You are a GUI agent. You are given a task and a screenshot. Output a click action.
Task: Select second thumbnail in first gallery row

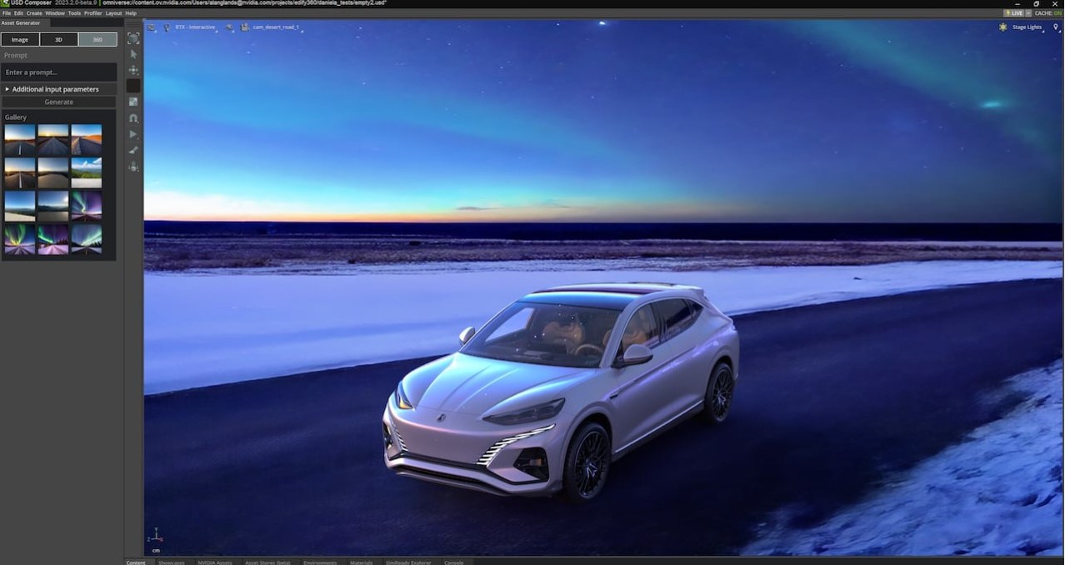53,140
